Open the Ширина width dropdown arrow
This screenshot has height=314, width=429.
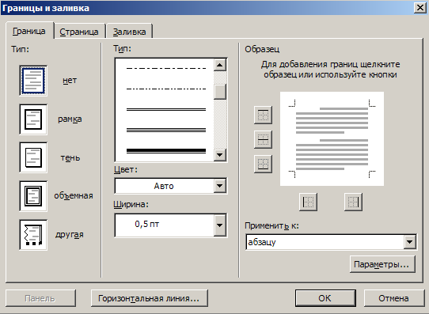[x=220, y=225]
